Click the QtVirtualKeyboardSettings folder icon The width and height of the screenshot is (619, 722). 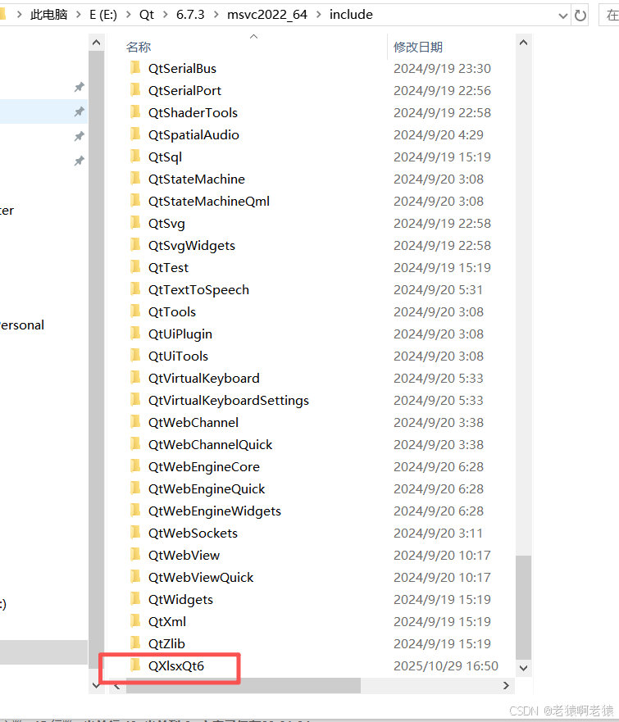[x=135, y=400]
